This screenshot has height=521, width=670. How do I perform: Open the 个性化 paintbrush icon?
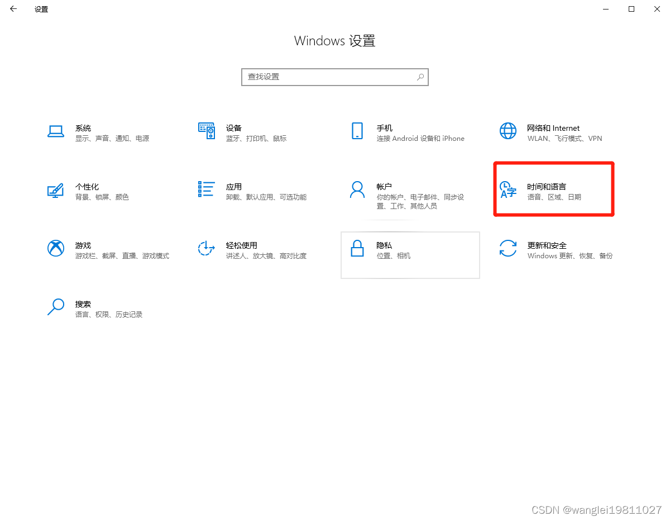coord(55,190)
